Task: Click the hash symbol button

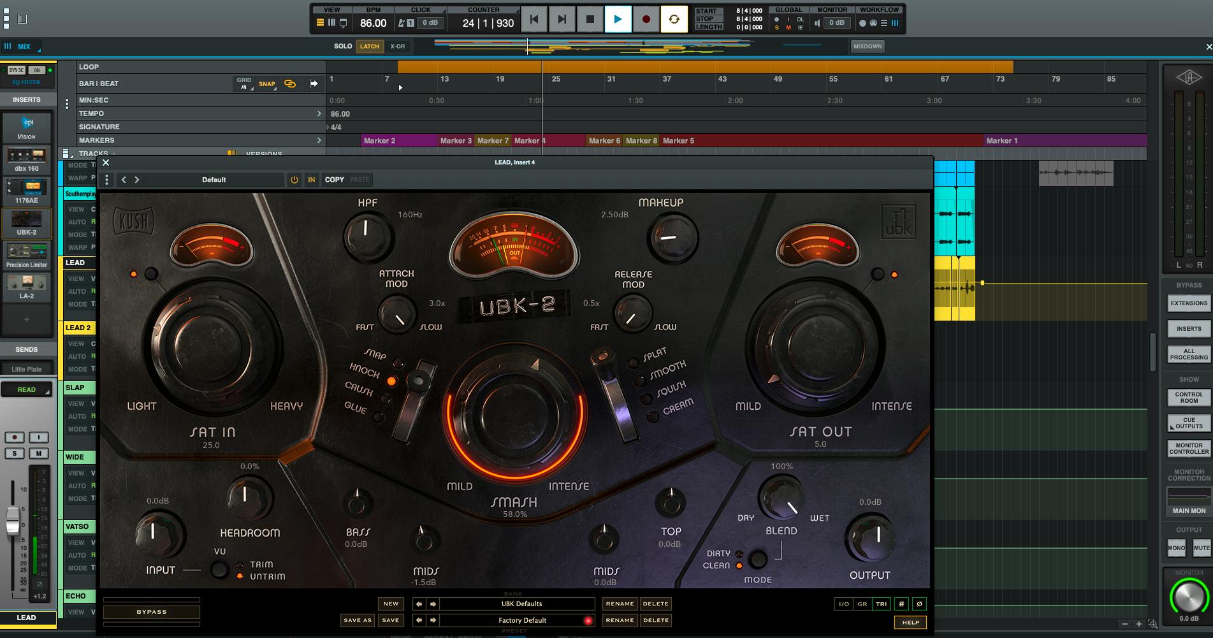Action: pyautogui.click(x=901, y=604)
